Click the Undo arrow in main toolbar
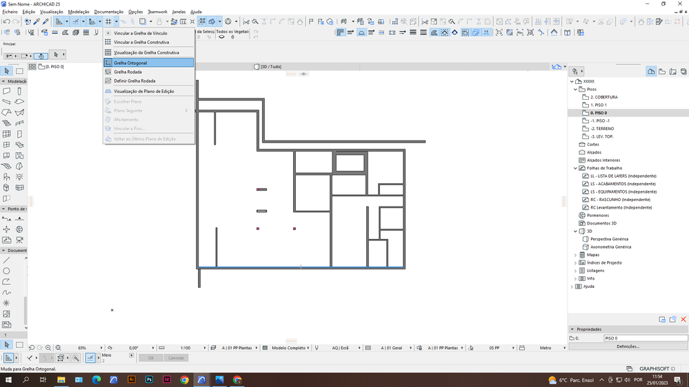Viewport: 689px width, 387px height. click(x=6, y=21)
